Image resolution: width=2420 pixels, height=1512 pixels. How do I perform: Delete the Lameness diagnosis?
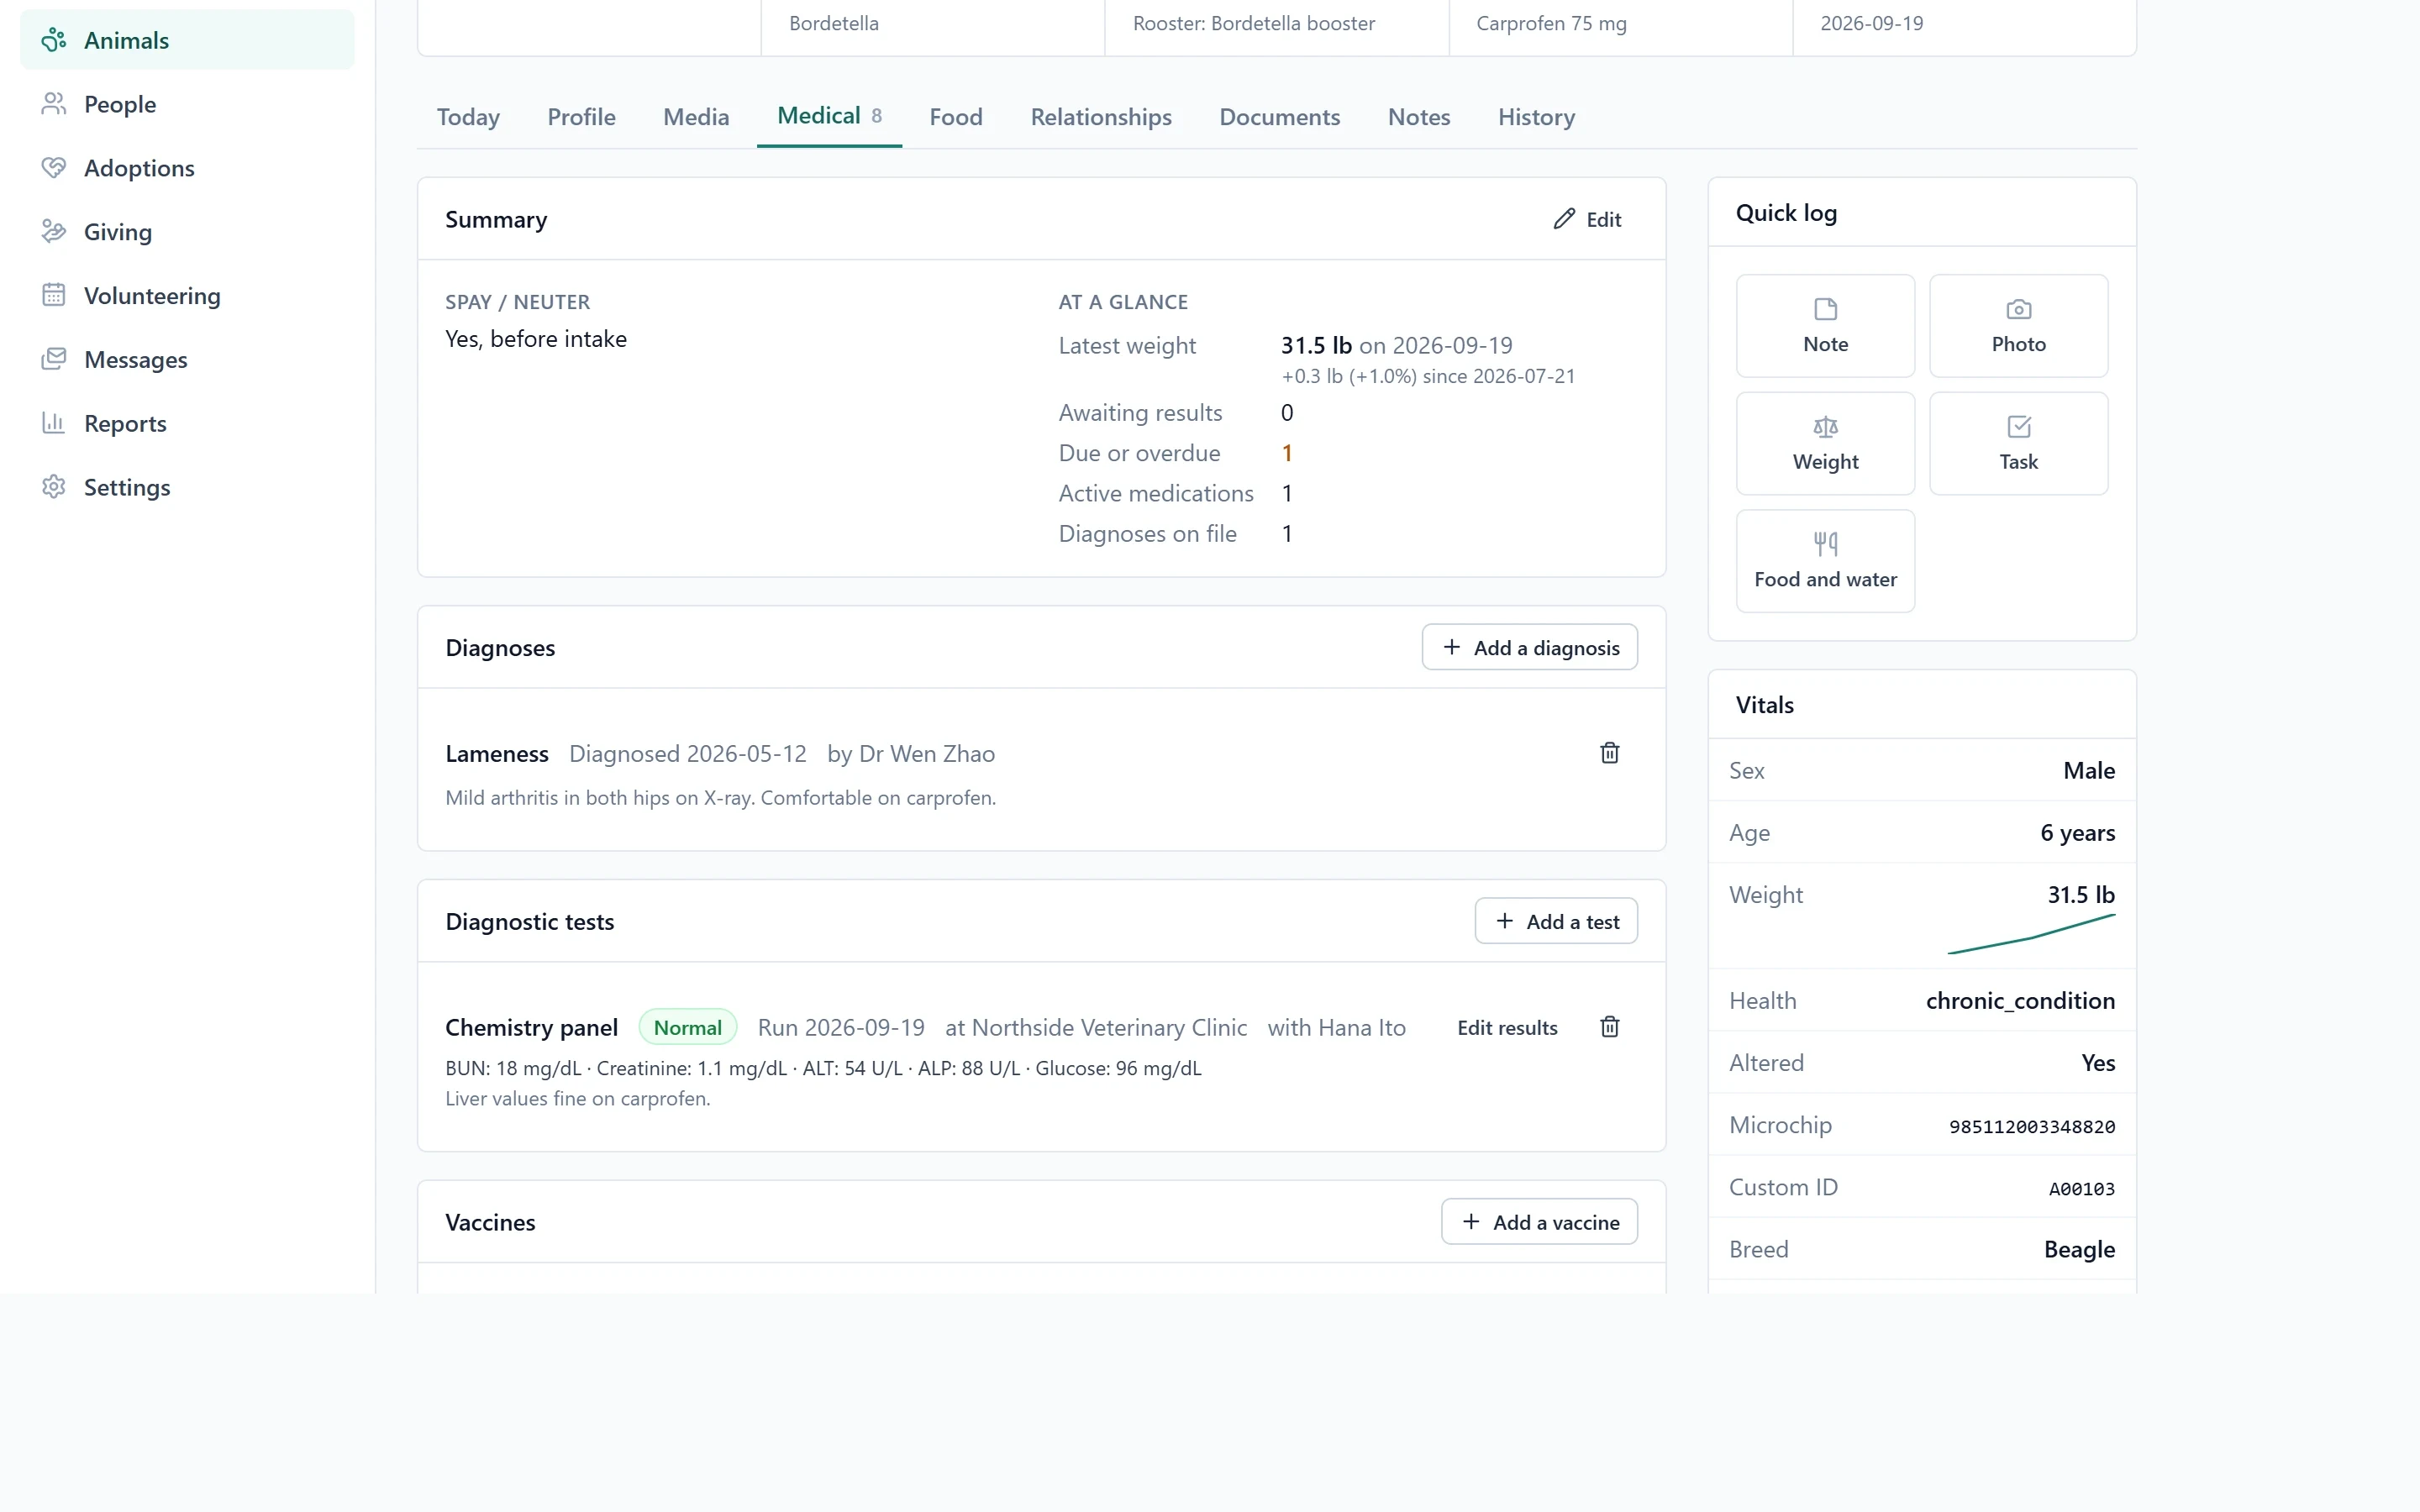(x=1609, y=753)
